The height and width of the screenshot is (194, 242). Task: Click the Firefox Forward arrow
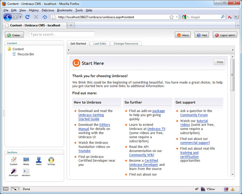click(x=15, y=17)
